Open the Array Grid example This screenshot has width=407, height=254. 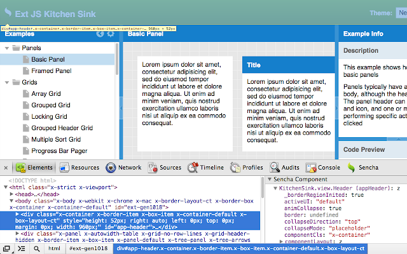[x=46, y=93]
